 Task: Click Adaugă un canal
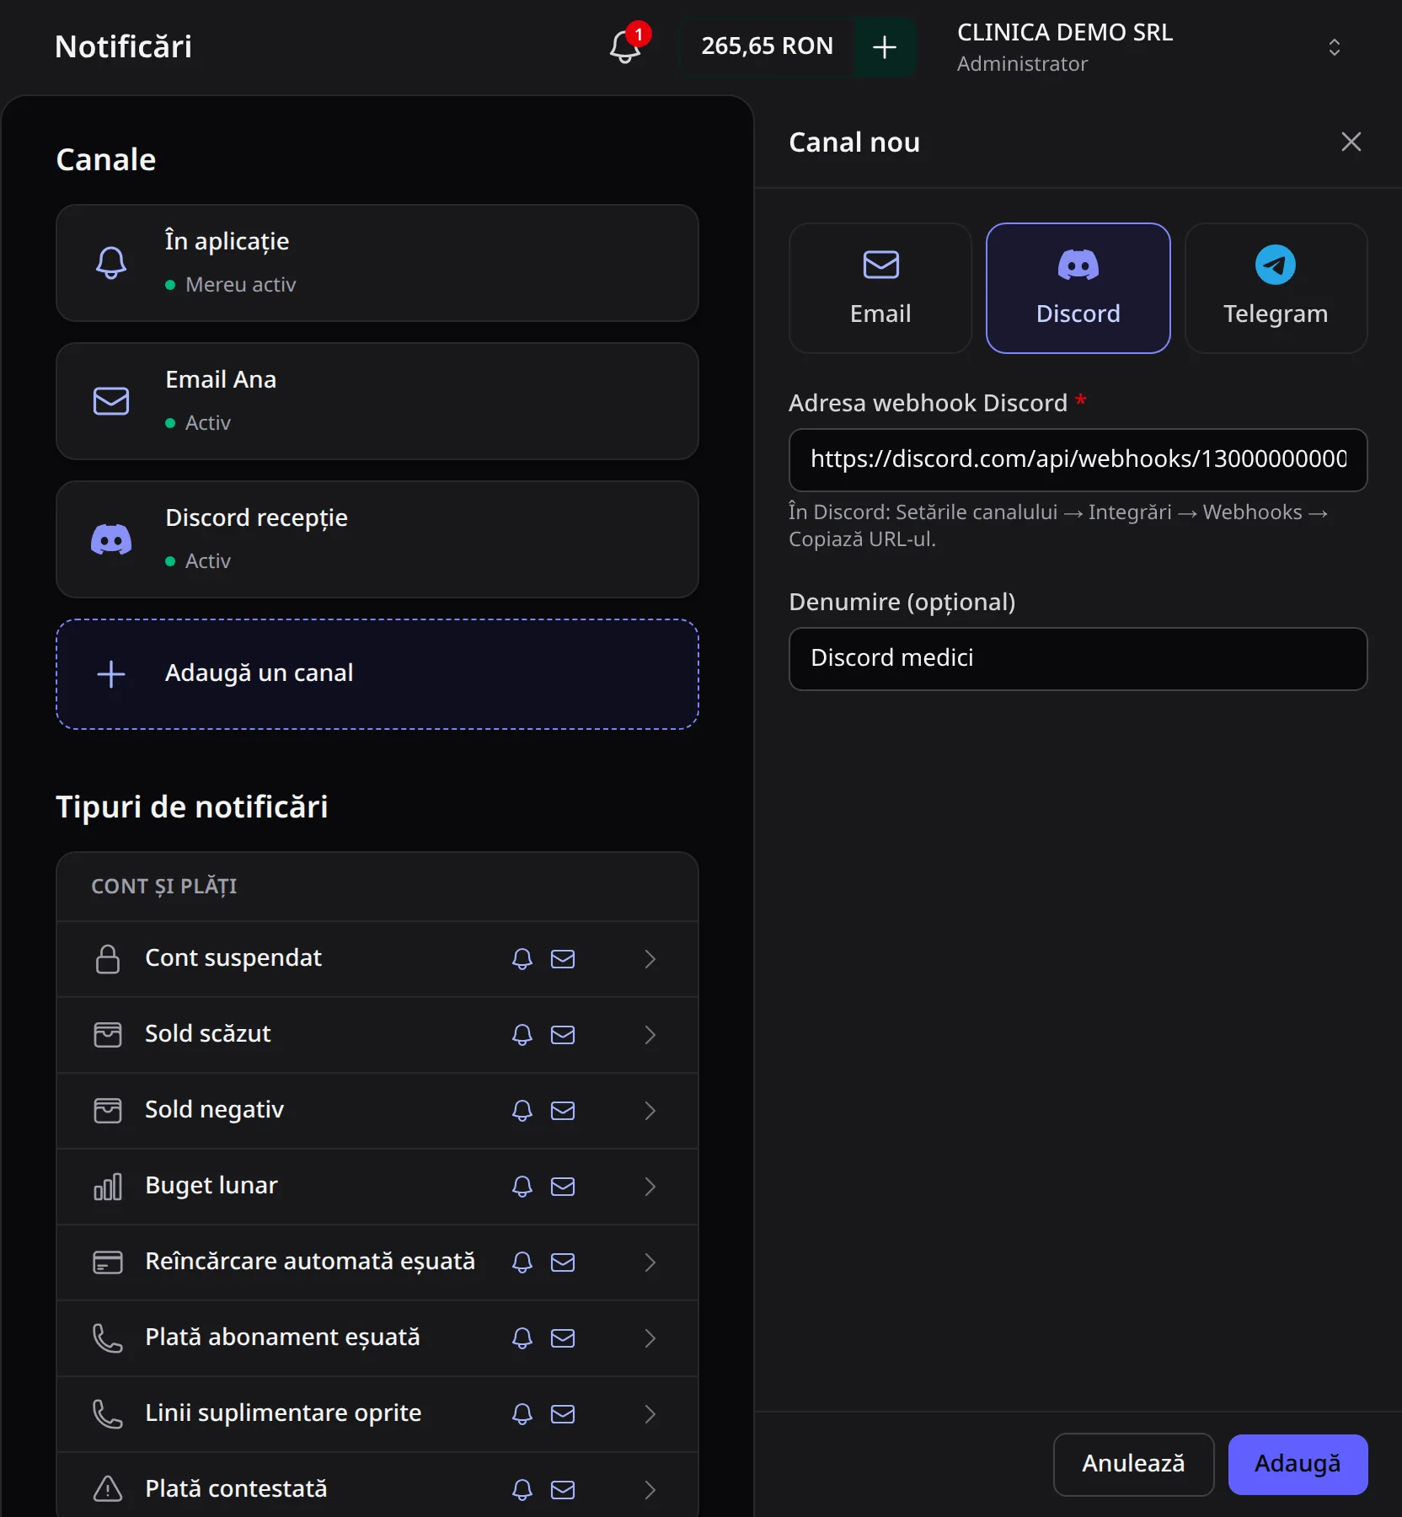coord(377,674)
